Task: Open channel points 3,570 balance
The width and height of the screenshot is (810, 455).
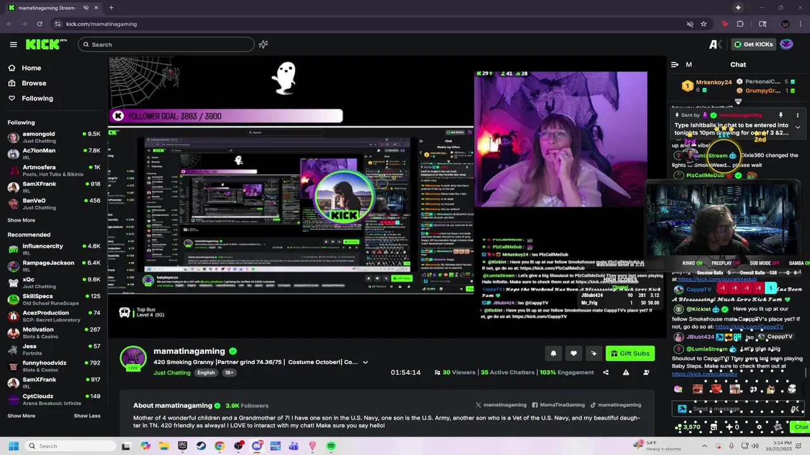Action: [687, 427]
